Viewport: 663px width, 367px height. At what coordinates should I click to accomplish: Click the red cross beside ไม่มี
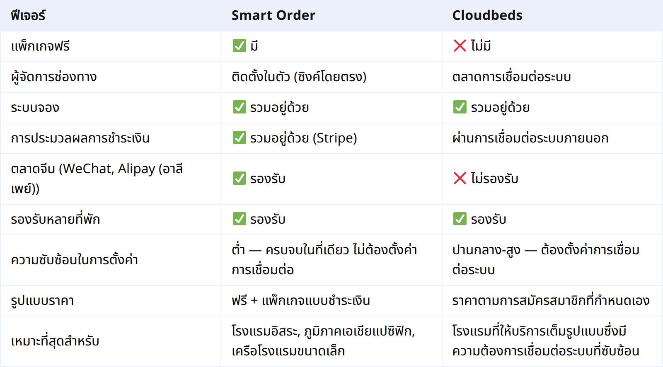[x=460, y=46]
